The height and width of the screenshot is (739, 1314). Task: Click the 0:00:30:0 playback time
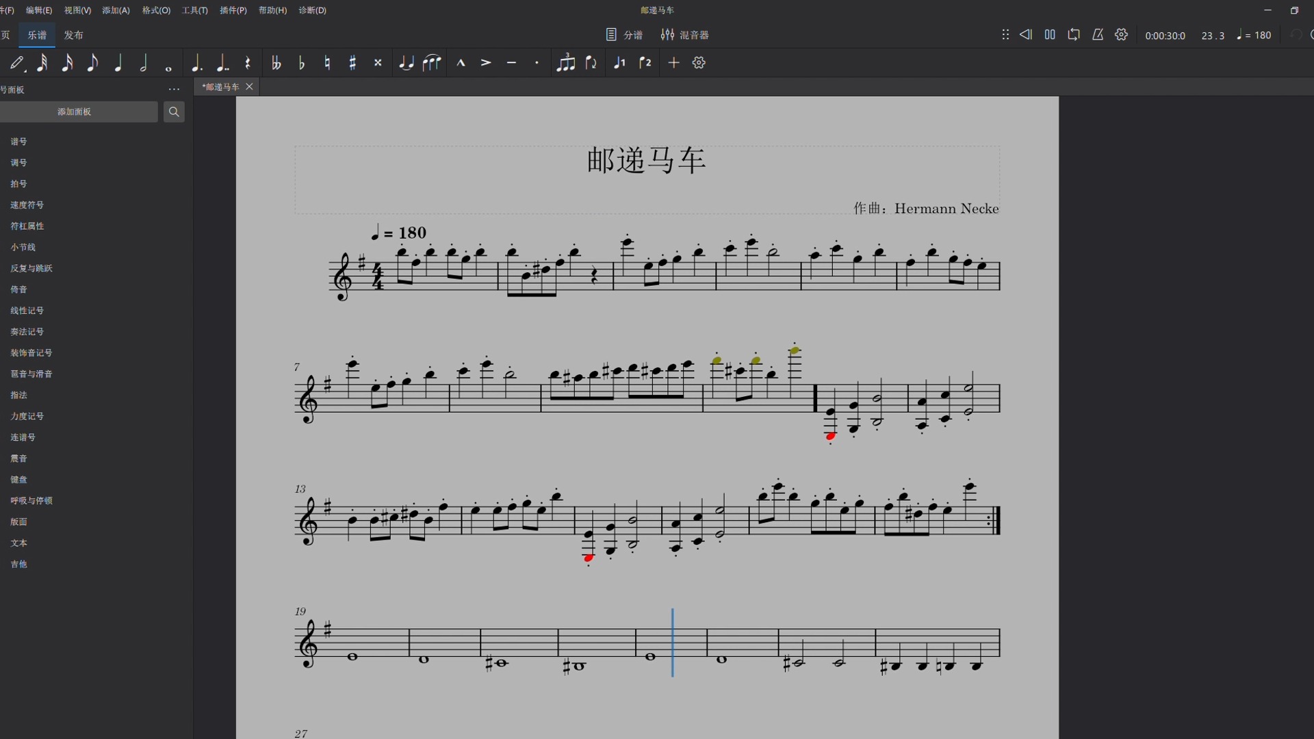click(1165, 36)
